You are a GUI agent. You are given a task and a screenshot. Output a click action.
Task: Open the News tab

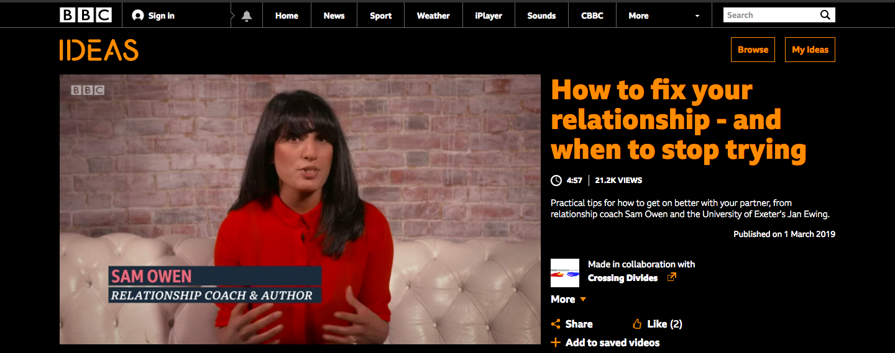334,16
